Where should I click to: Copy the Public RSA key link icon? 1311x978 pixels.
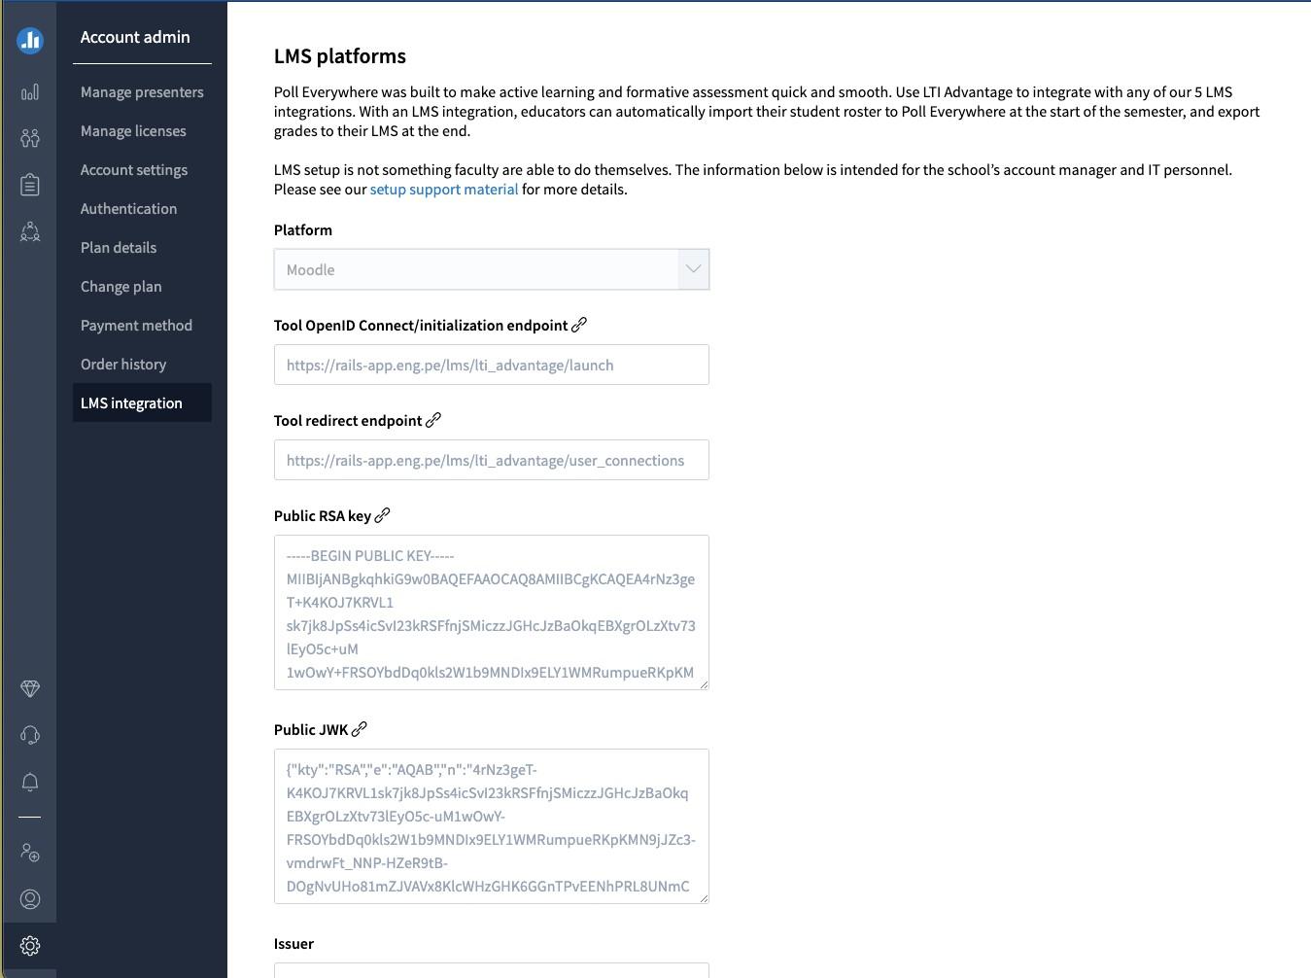pos(382,515)
